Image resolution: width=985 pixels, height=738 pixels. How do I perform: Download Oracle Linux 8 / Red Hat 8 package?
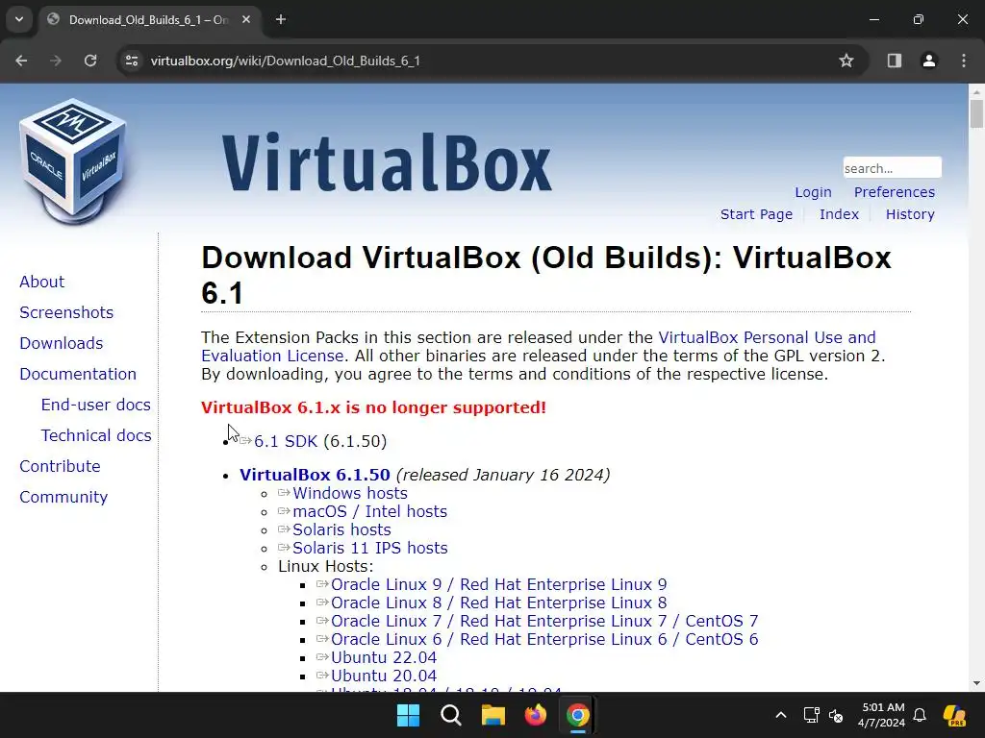(x=499, y=603)
